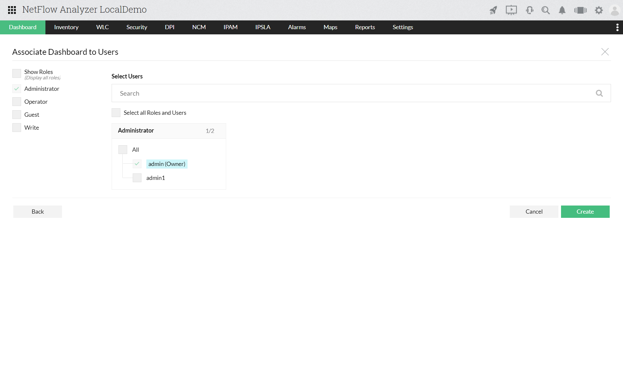This screenshot has height=389, width=623.
Task: Open global search magnifier in header
Action: [x=545, y=10]
